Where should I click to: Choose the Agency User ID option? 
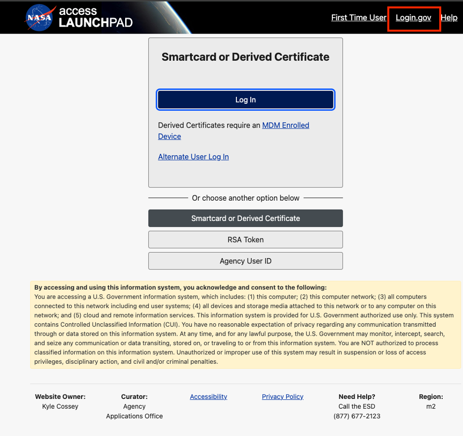tap(245, 261)
